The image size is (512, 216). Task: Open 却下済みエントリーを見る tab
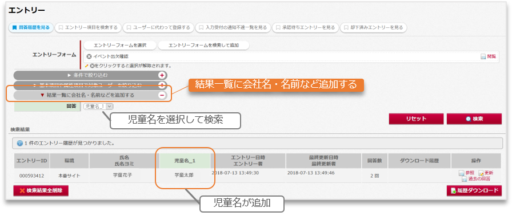pyautogui.click(x=373, y=28)
